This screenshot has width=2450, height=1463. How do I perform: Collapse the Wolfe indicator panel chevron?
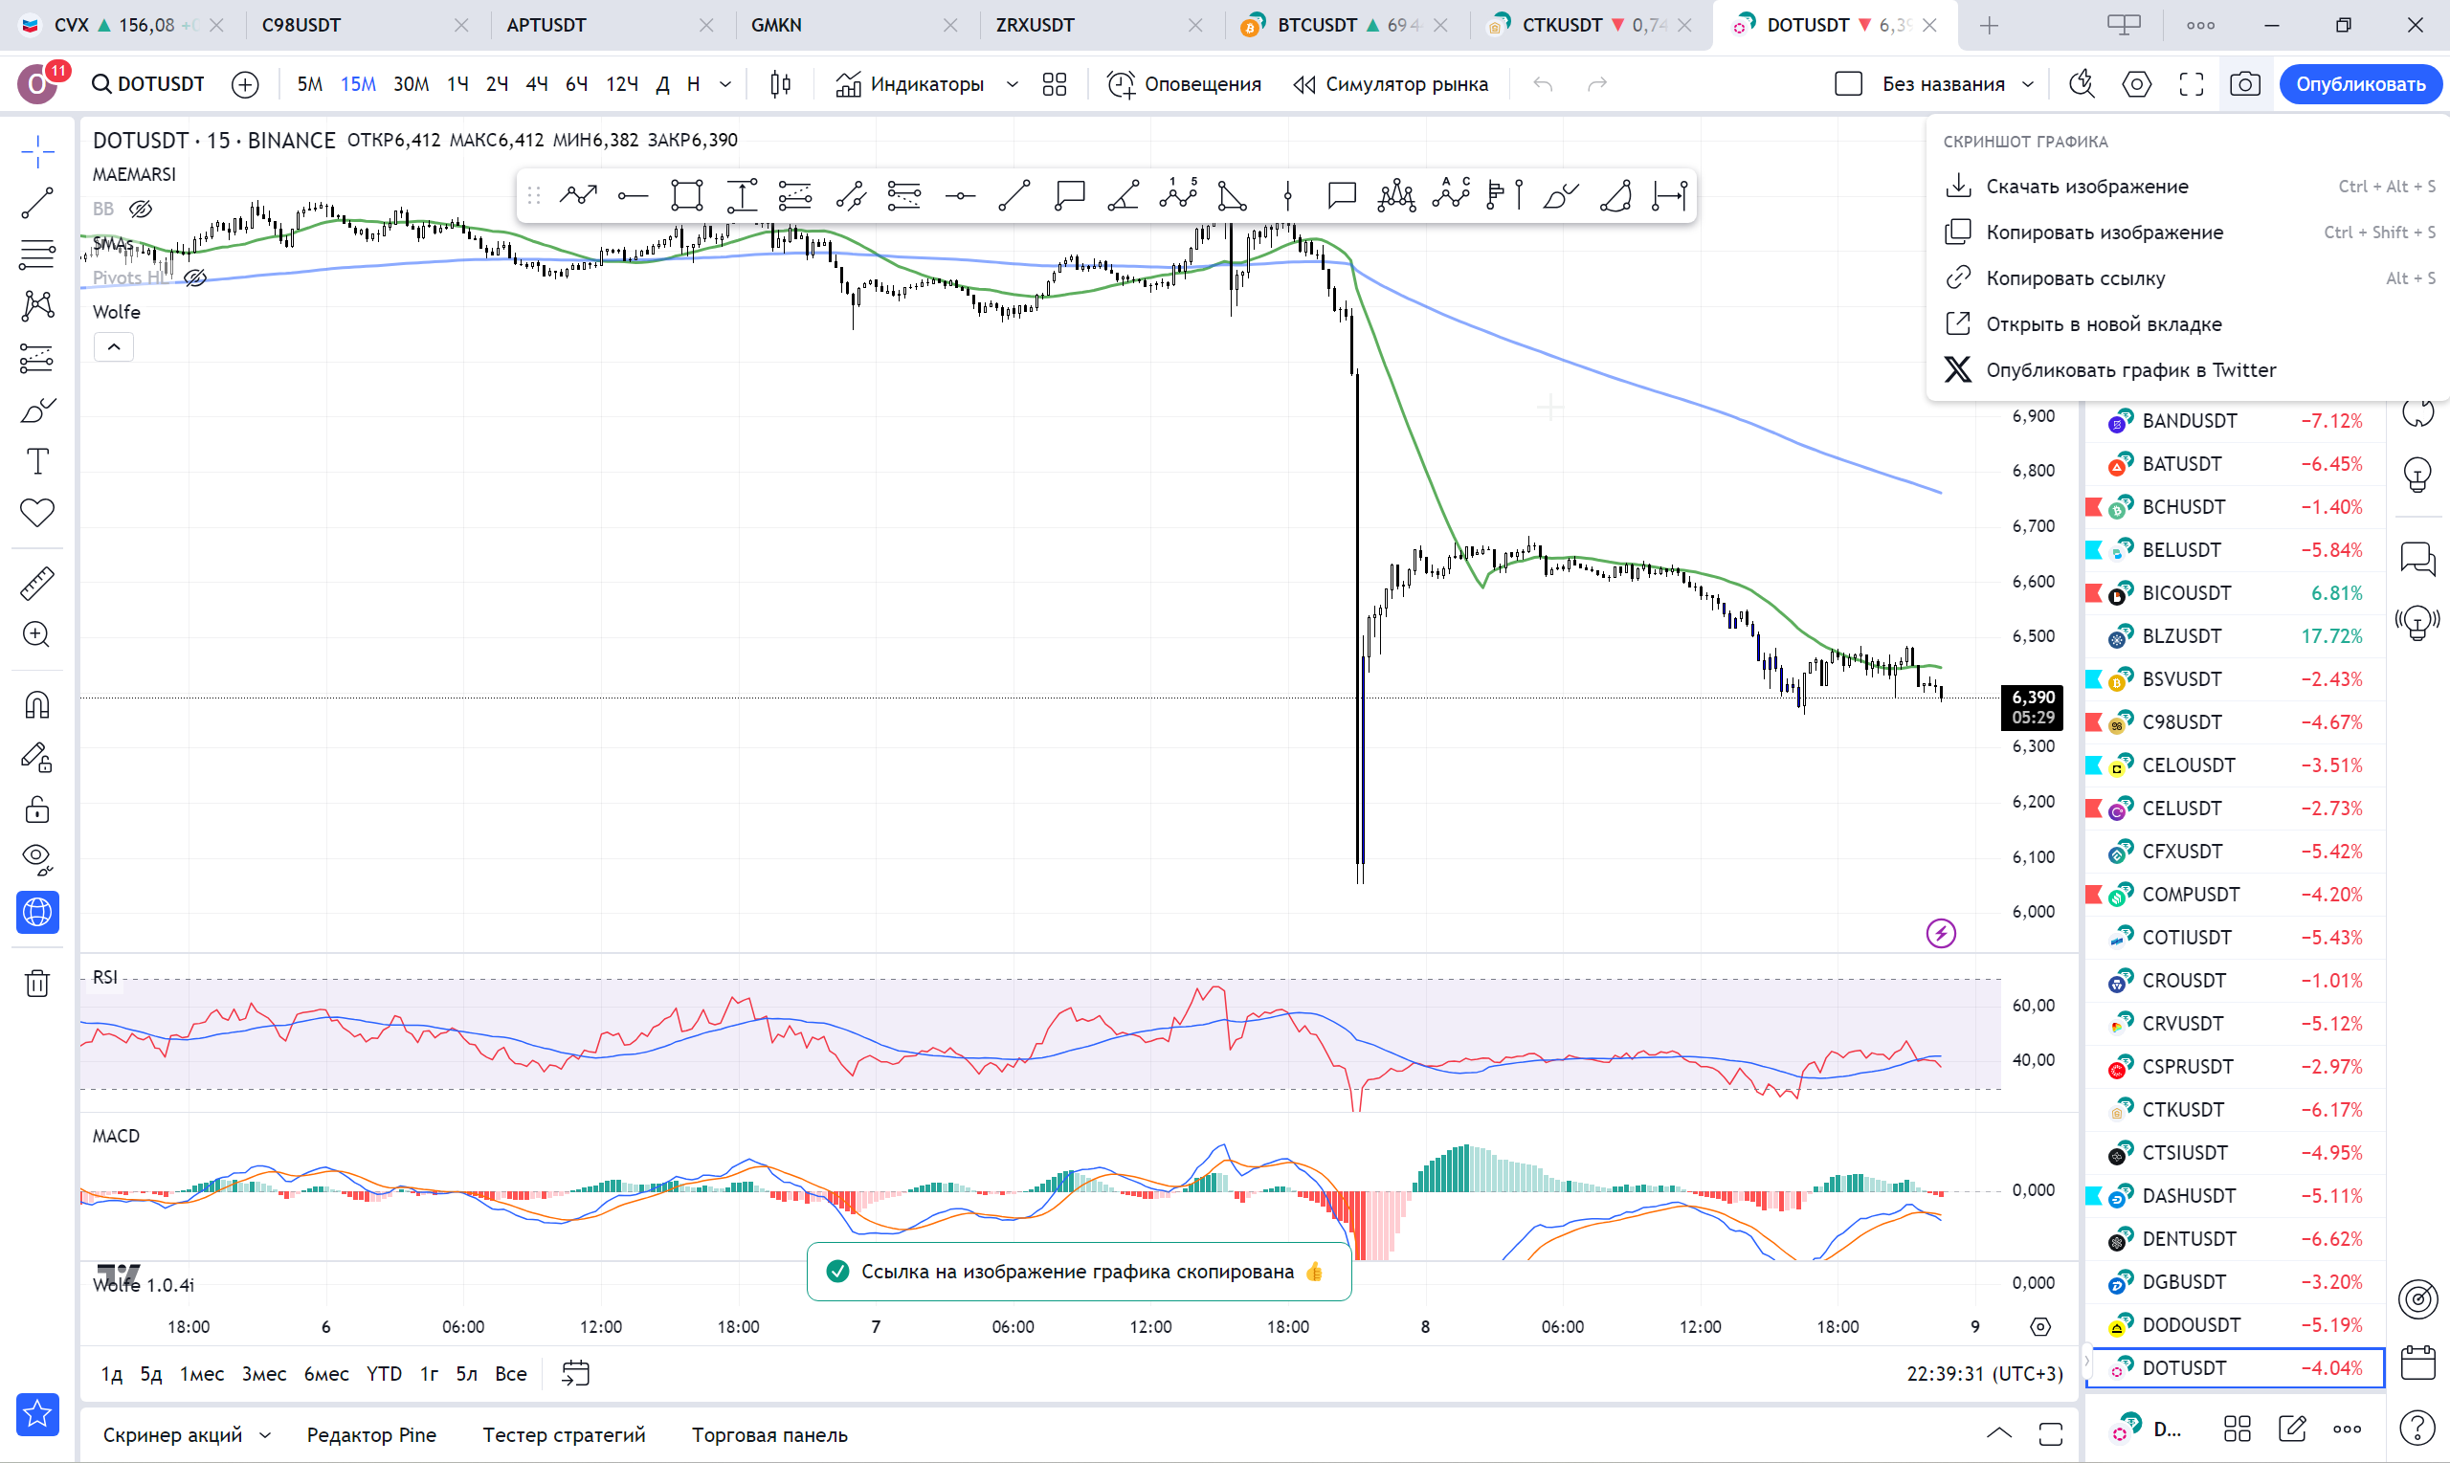coord(113,346)
